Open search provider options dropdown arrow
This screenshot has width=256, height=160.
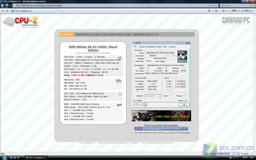point(254,5)
